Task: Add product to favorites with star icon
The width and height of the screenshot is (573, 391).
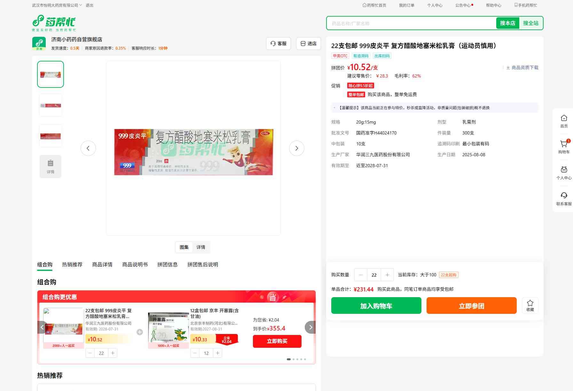Action: click(530, 305)
